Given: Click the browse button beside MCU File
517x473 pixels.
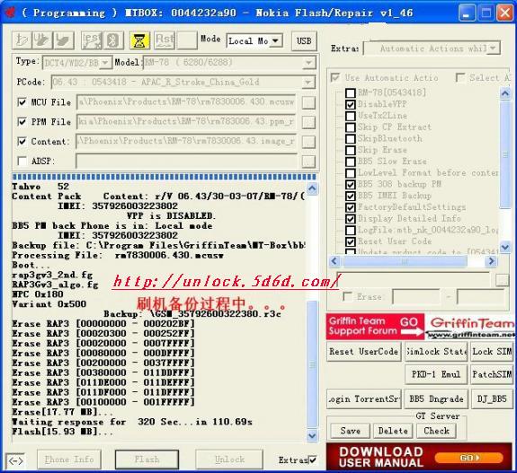Looking at the screenshot, I should pos(308,102).
